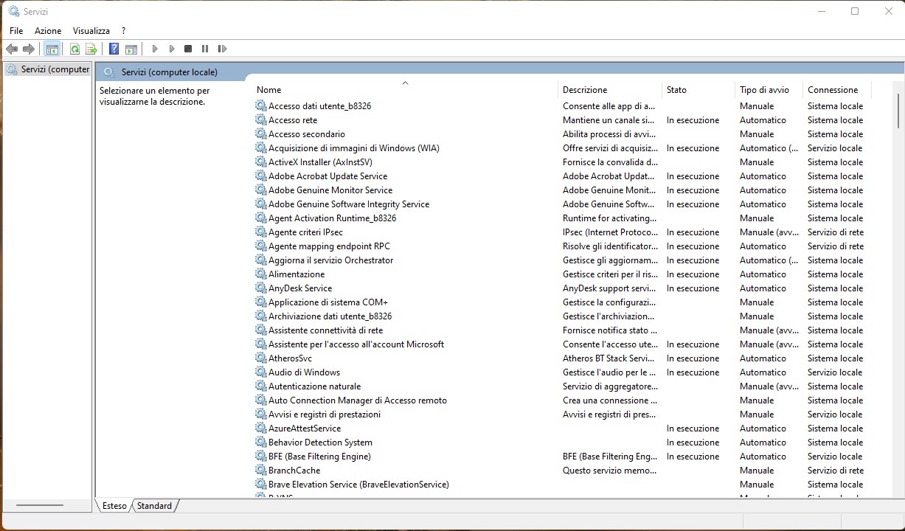Click the gear icon beside Alimentazione
905x531 pixels.
260,274
